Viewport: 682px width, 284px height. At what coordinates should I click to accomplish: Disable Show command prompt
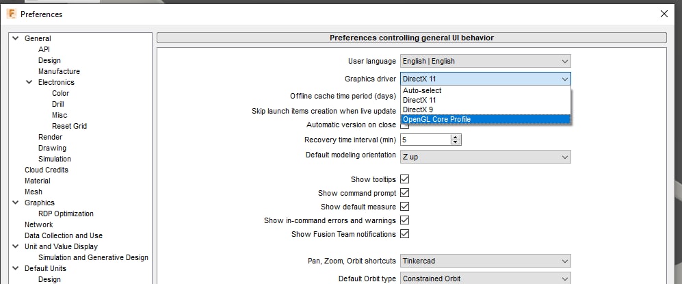pos(404,193)
